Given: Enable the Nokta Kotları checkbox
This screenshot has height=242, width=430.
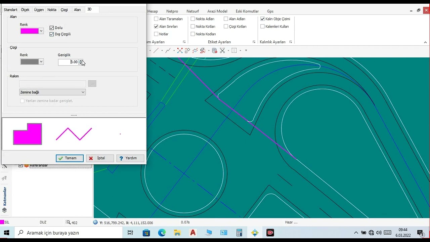Looking at the screenshot, I should coord(193,26).
